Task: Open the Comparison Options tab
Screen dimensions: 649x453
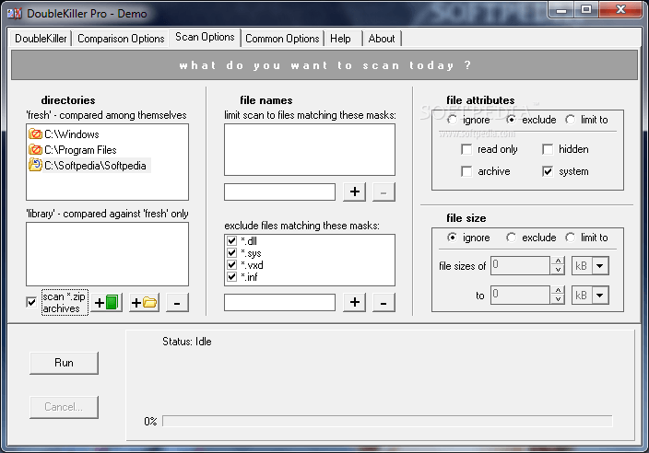Action: (x=121, y=39)
